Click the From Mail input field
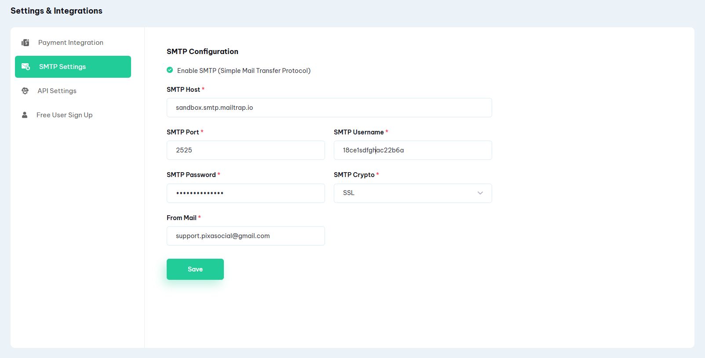 pyautogui.click(x=245, y=235)
